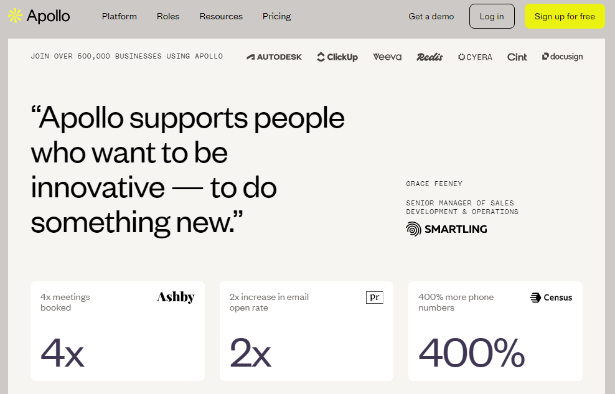This screenshot has height=394, width=615.
Task: Click the ClickUp logo
Action: tap(337, 57)
